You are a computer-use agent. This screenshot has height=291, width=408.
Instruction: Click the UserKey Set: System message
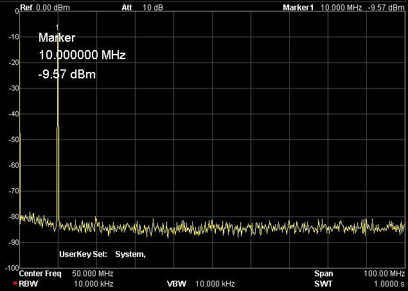[x=102, y=254]
